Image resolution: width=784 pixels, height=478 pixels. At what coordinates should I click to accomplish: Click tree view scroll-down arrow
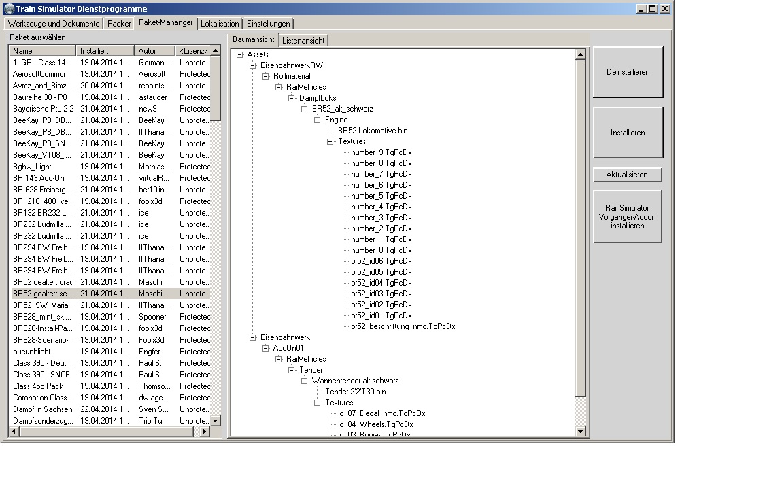coord(581,432)
